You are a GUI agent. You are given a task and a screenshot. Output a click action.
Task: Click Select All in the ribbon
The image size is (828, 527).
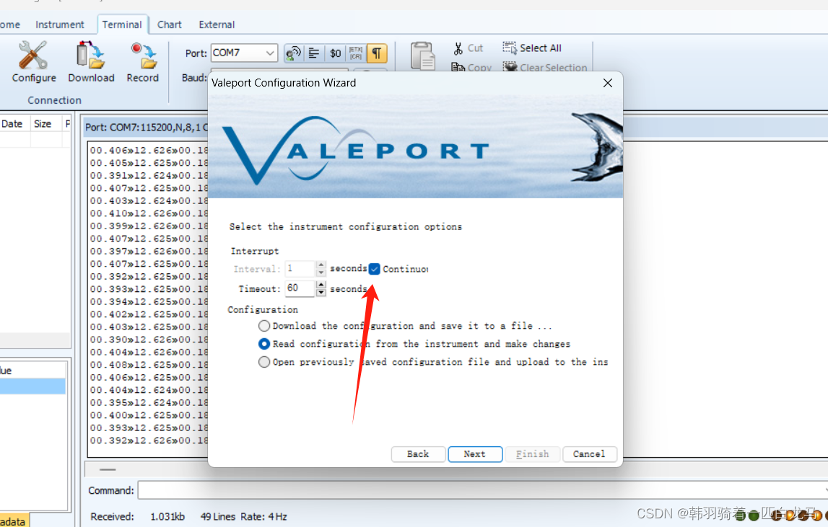[532, 48]
